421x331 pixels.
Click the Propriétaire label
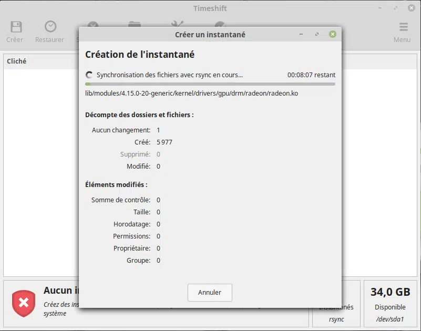(x=132, y=249)
